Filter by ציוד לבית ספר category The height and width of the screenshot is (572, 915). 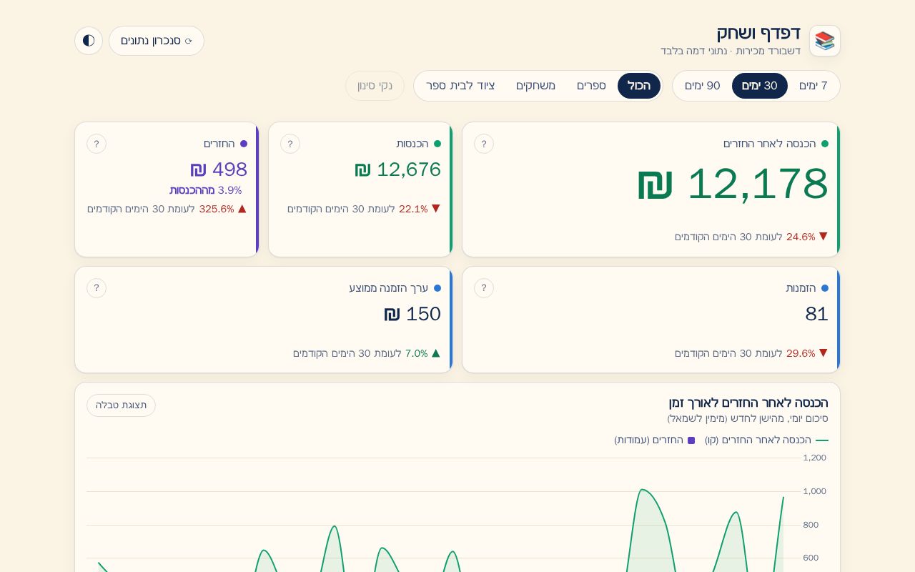point(460,86)
